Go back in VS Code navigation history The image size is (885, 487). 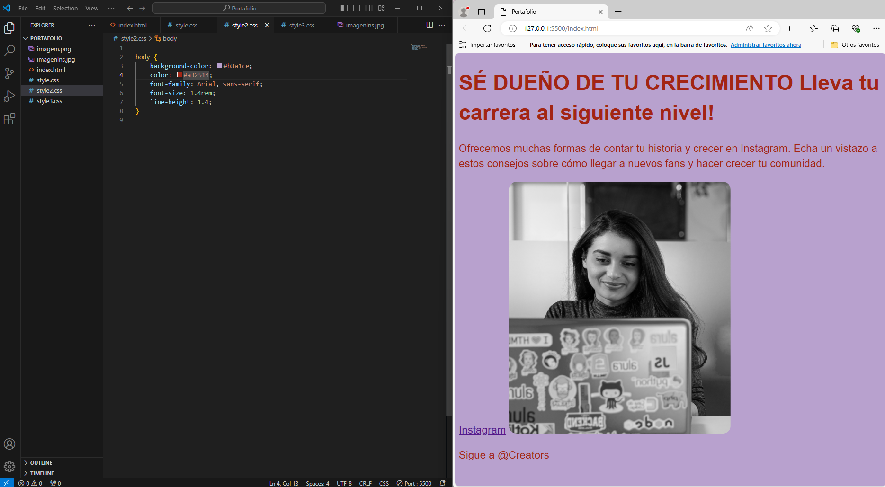click(x=130, y=8)
